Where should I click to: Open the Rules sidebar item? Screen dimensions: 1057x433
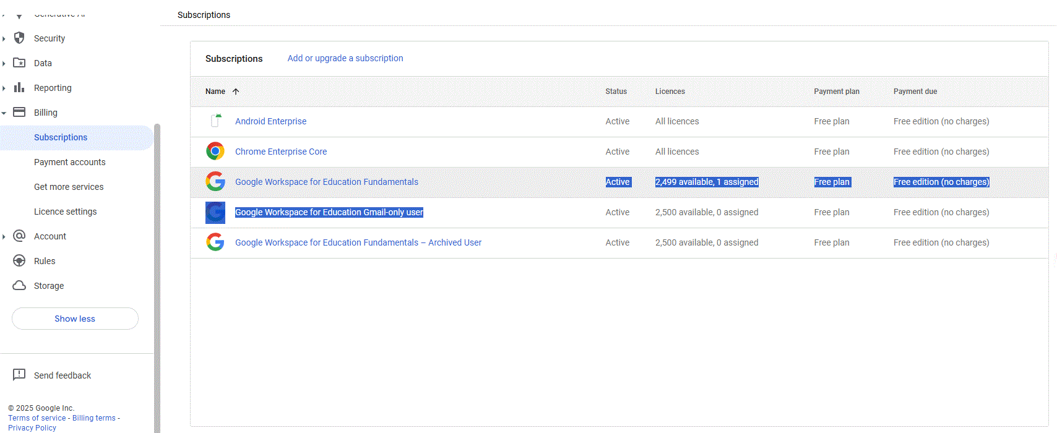(45, 261)
